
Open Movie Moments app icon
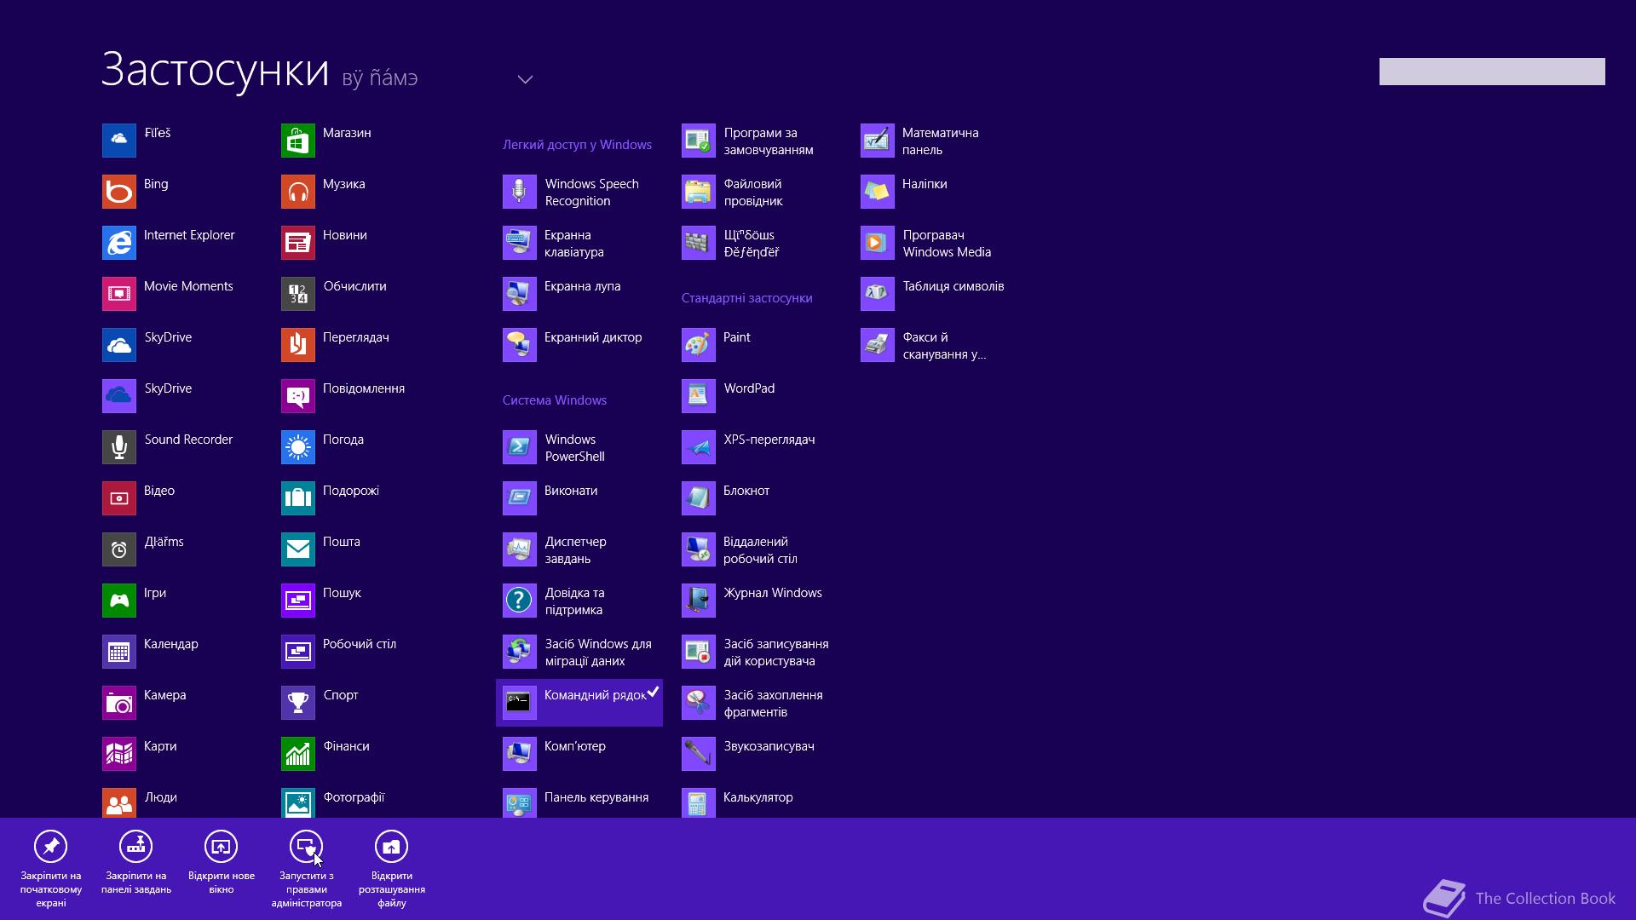pos(119,294)
